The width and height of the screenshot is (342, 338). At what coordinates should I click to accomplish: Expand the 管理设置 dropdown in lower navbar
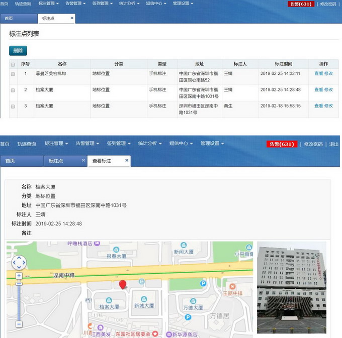(212, 143)
